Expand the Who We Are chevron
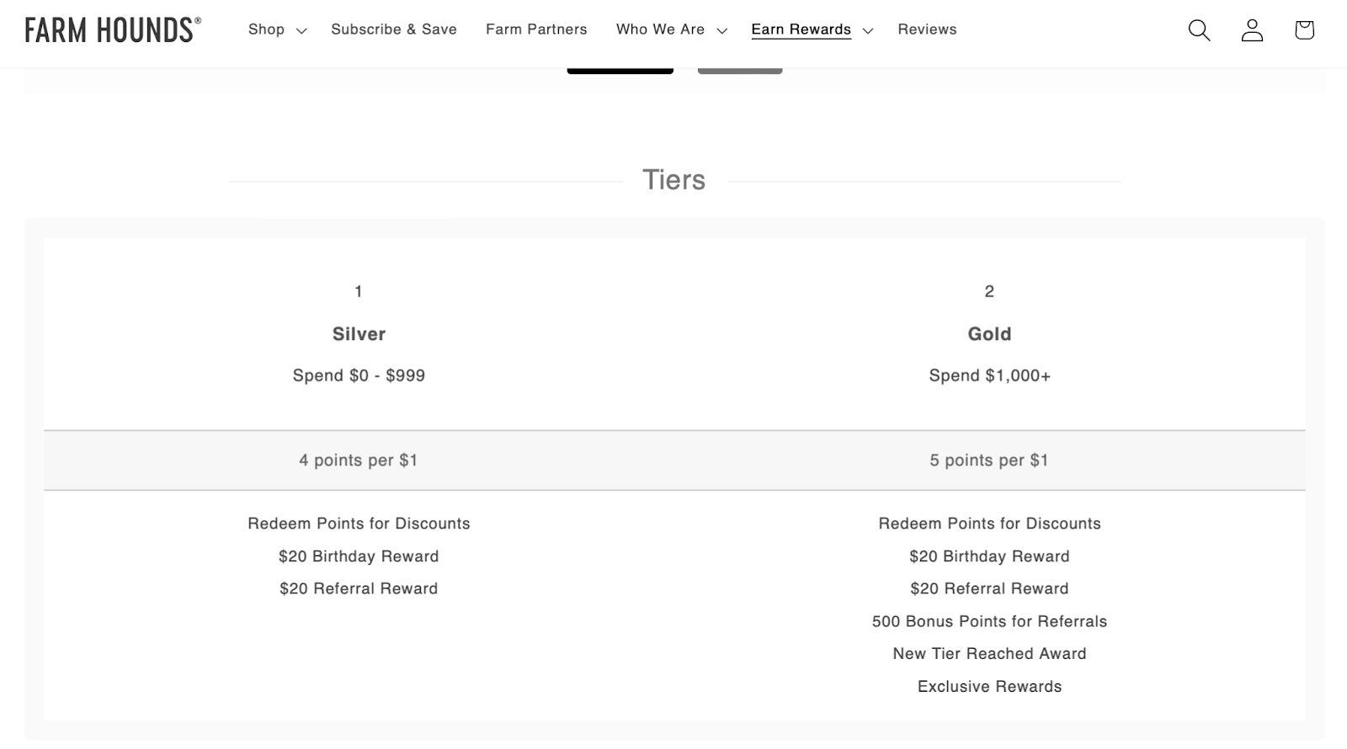The width and height of the screenshot is (1347, 749). click(x=721, y=30)
